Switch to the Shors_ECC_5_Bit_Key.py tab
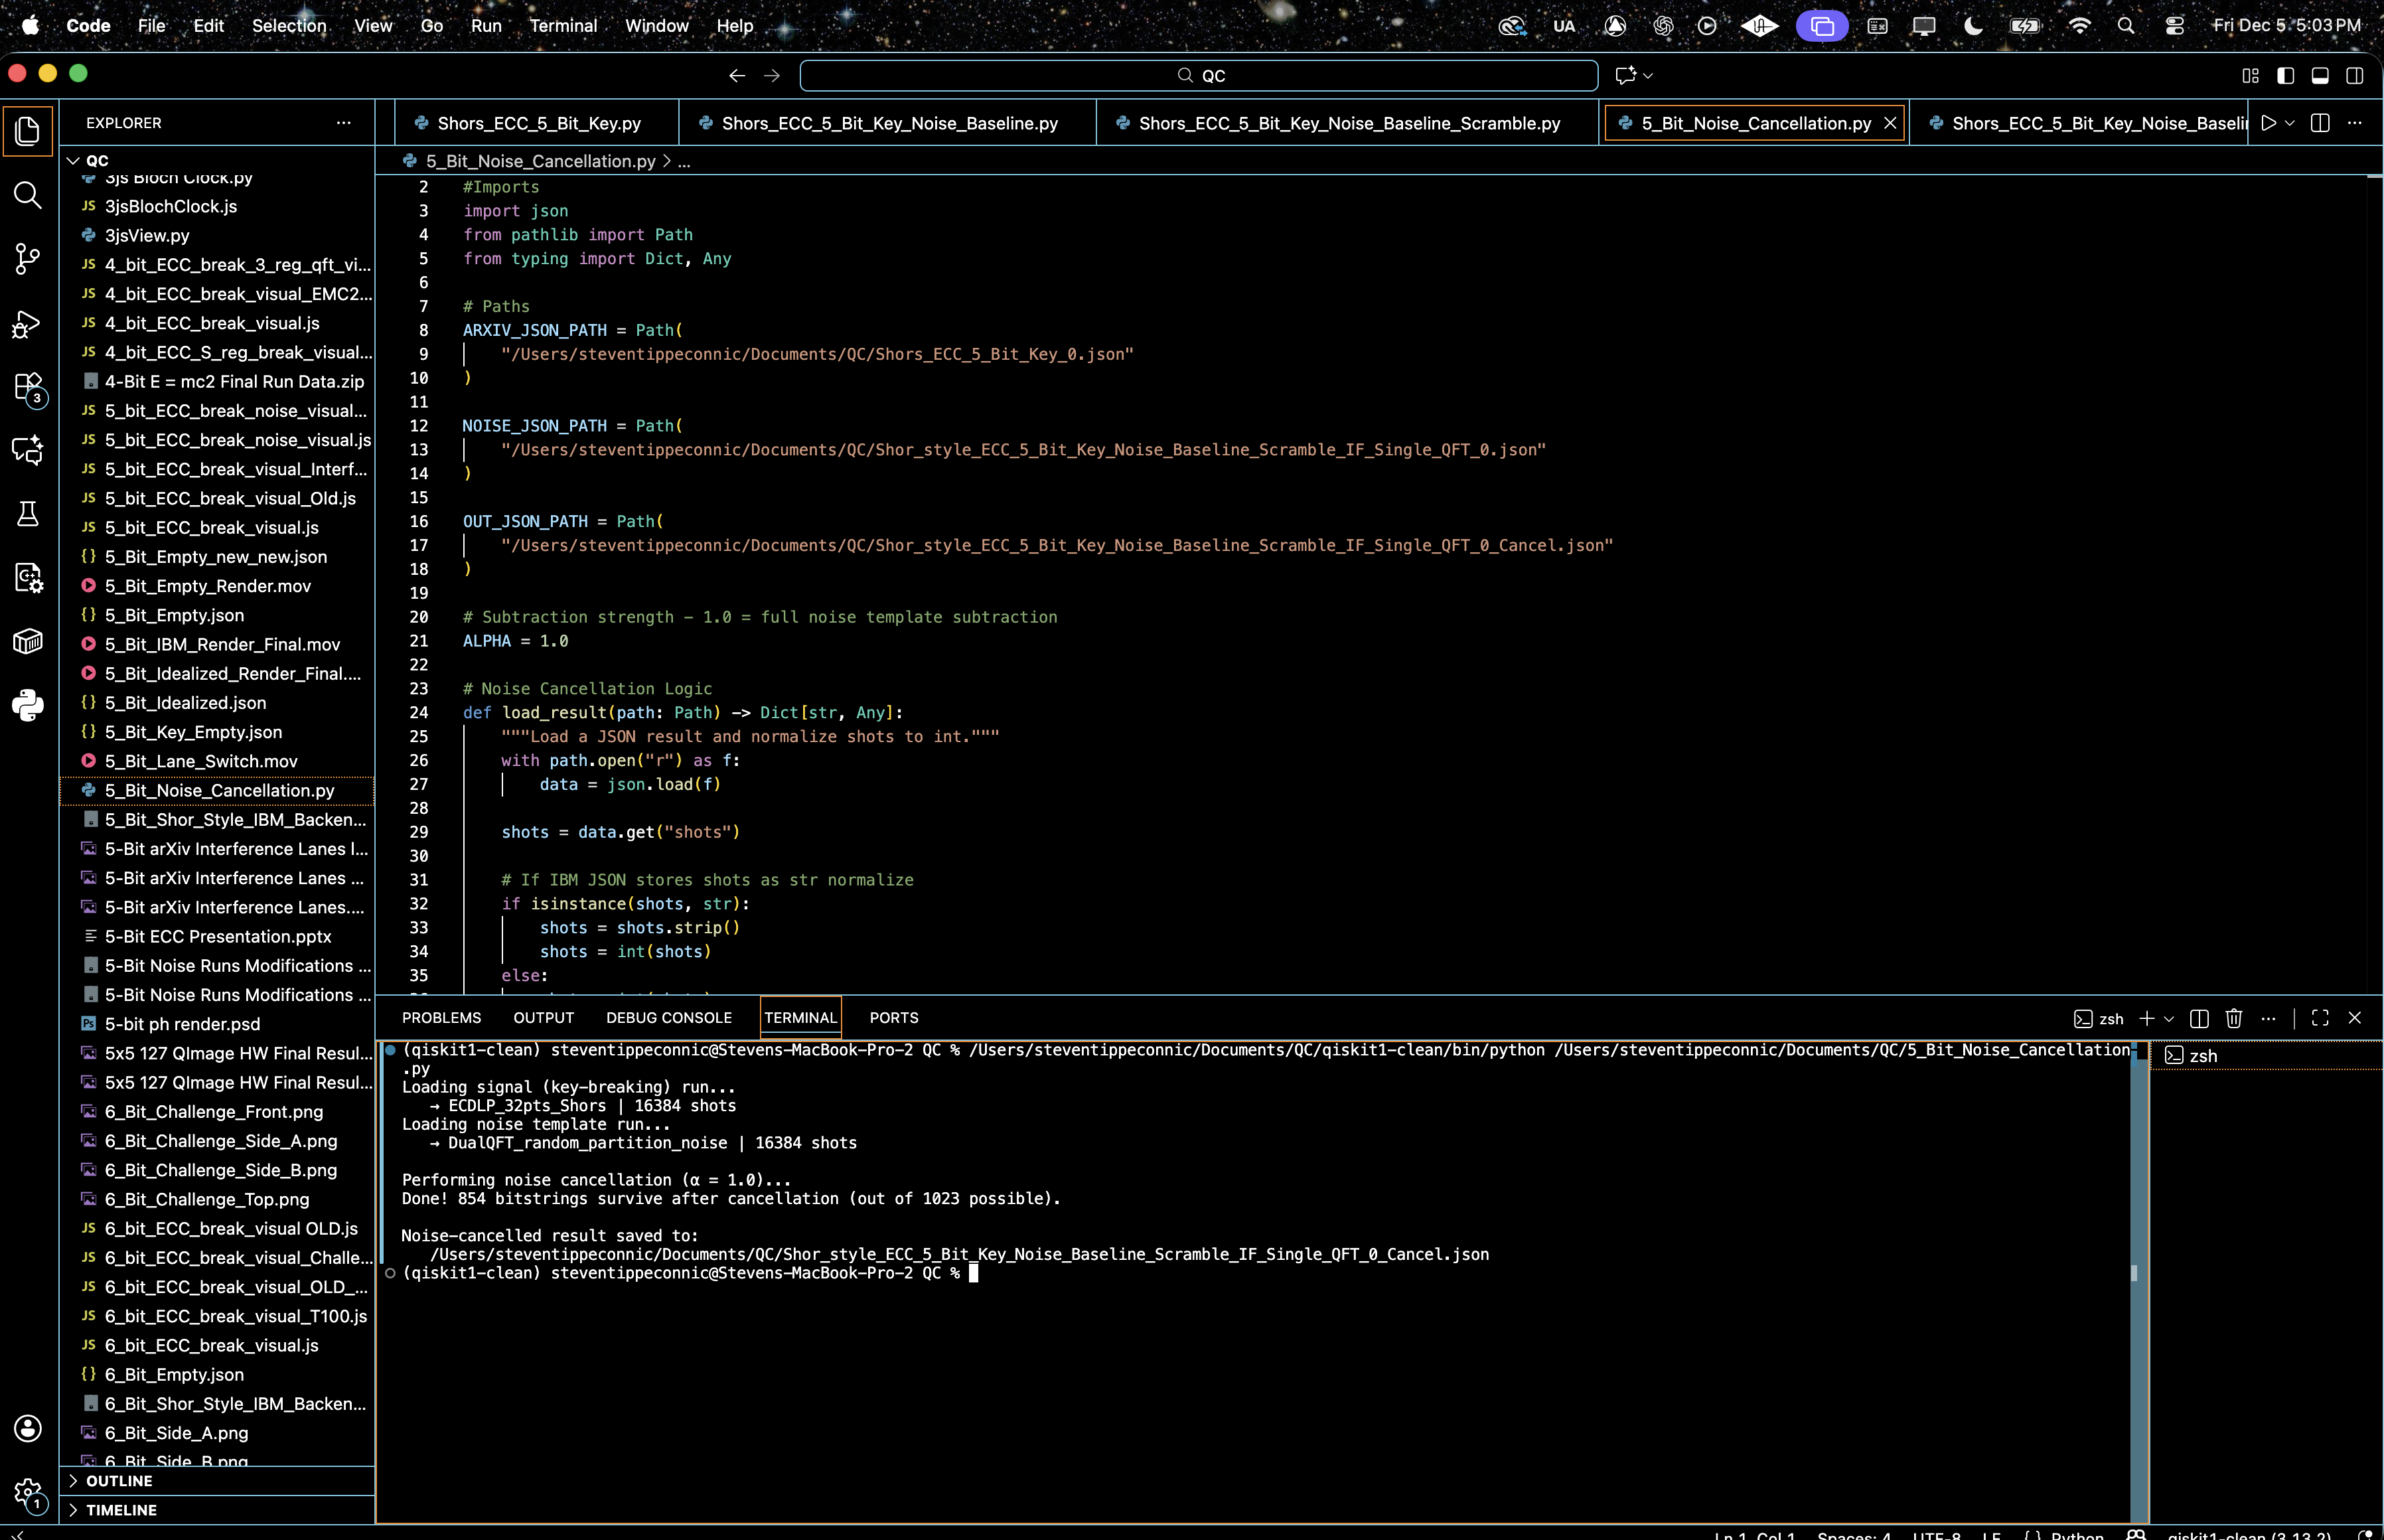Viewport: 2384px width, 1540px height. pyautogui.click(x=539, y=123)
